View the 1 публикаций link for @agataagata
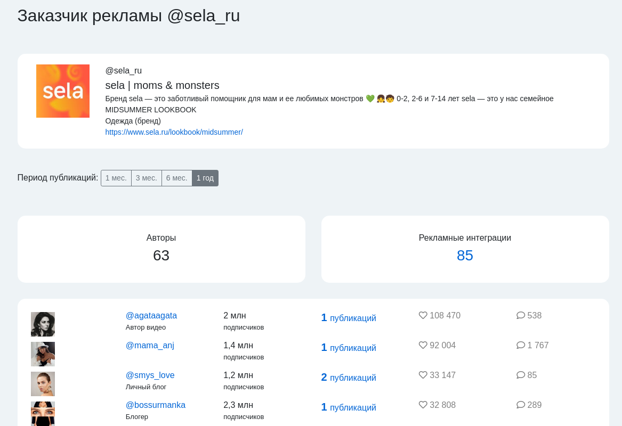 (x=348, y=318)
